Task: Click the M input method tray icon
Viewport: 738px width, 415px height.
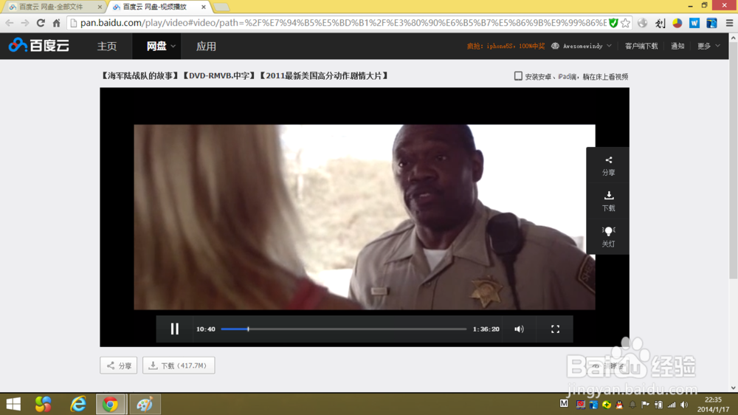Action: pos(564,404)
